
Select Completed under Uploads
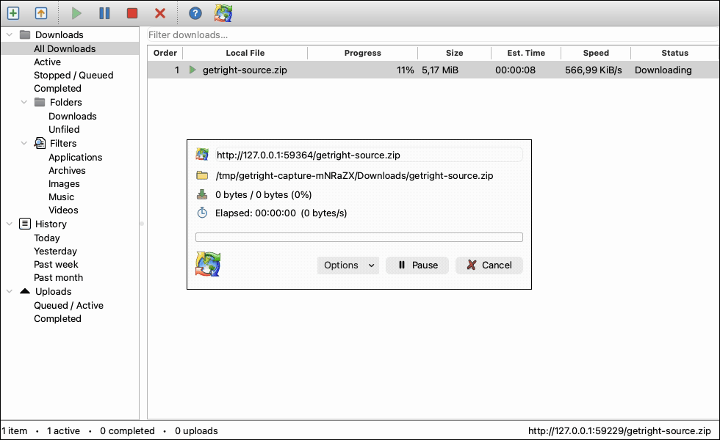[57, 318]
